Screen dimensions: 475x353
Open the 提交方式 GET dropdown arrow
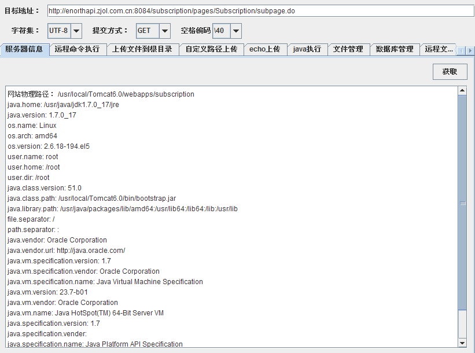coord(165,31)
